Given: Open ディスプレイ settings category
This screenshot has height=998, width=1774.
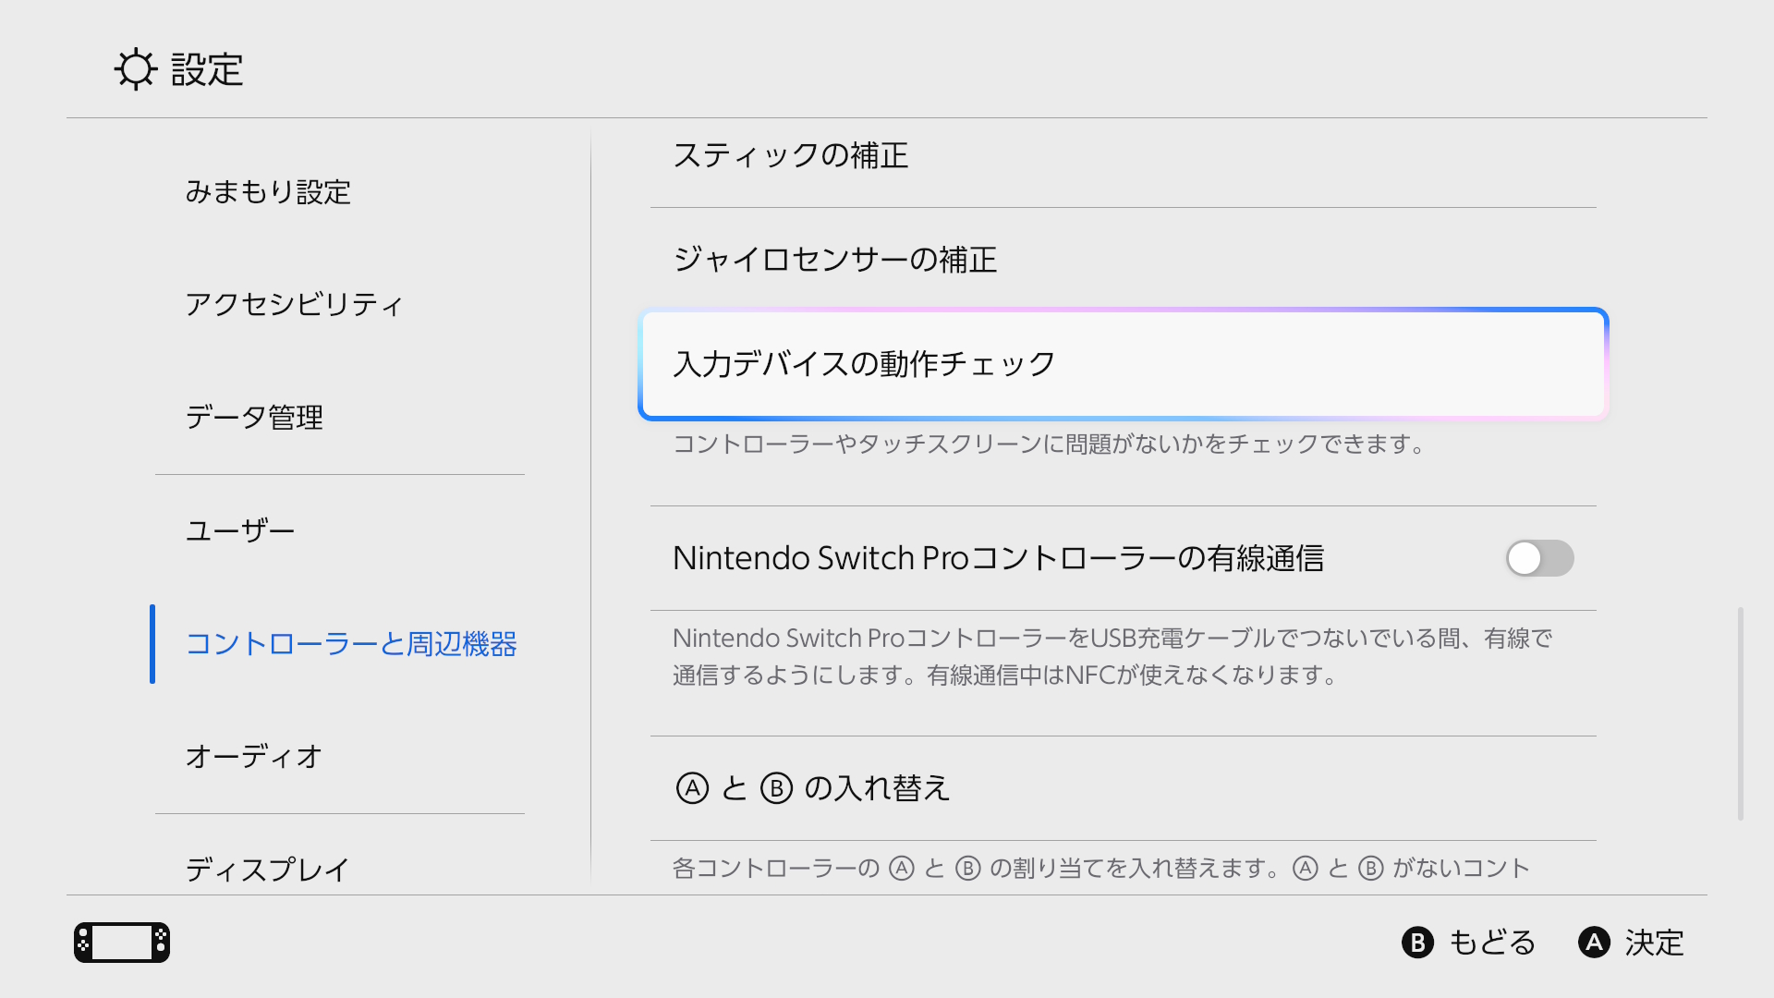Looking at the screenshot, I should [267, 869].
